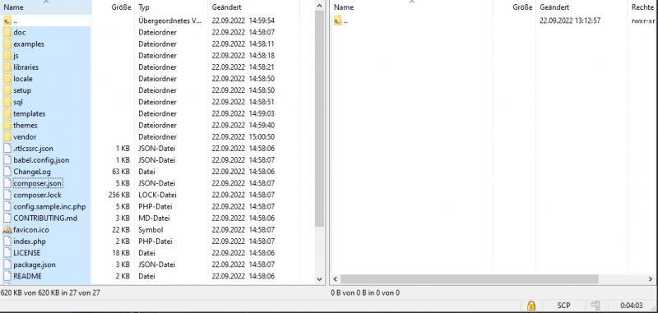
Task: Click the Rechte column header in remote panel
Action: coord(642,7)
